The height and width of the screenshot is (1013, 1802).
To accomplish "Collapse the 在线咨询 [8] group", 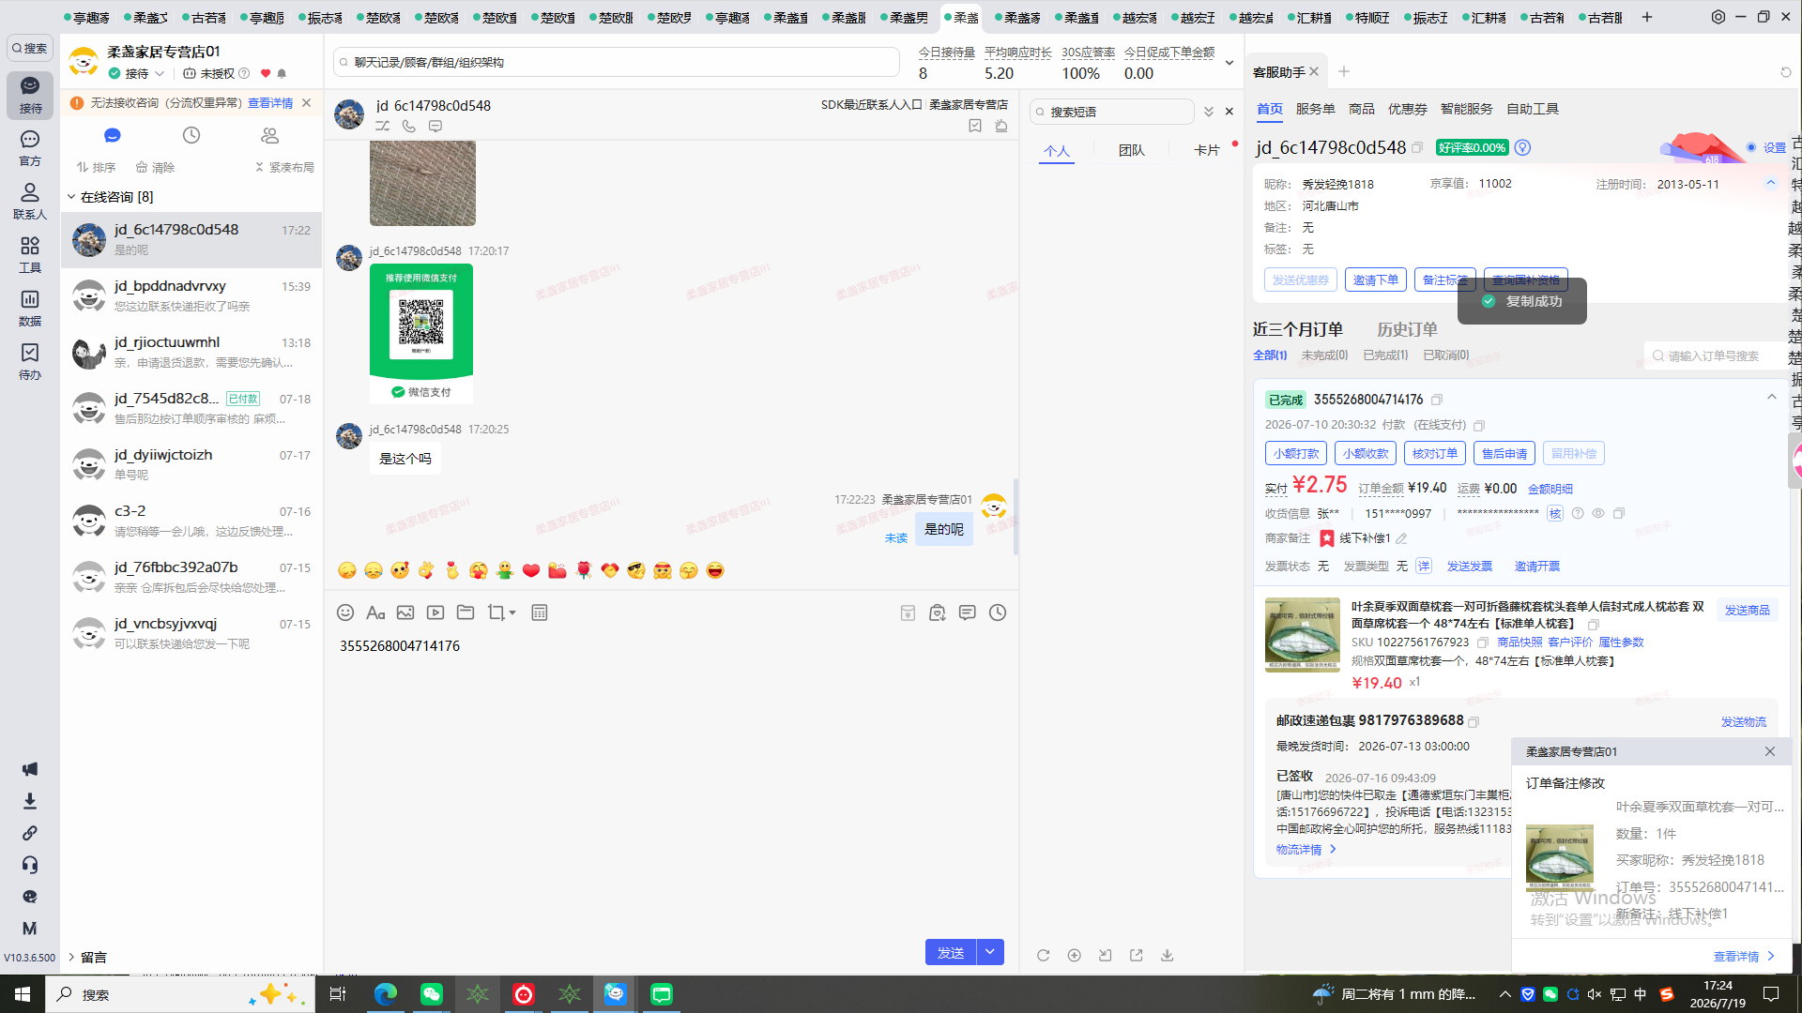I will 71,197.
